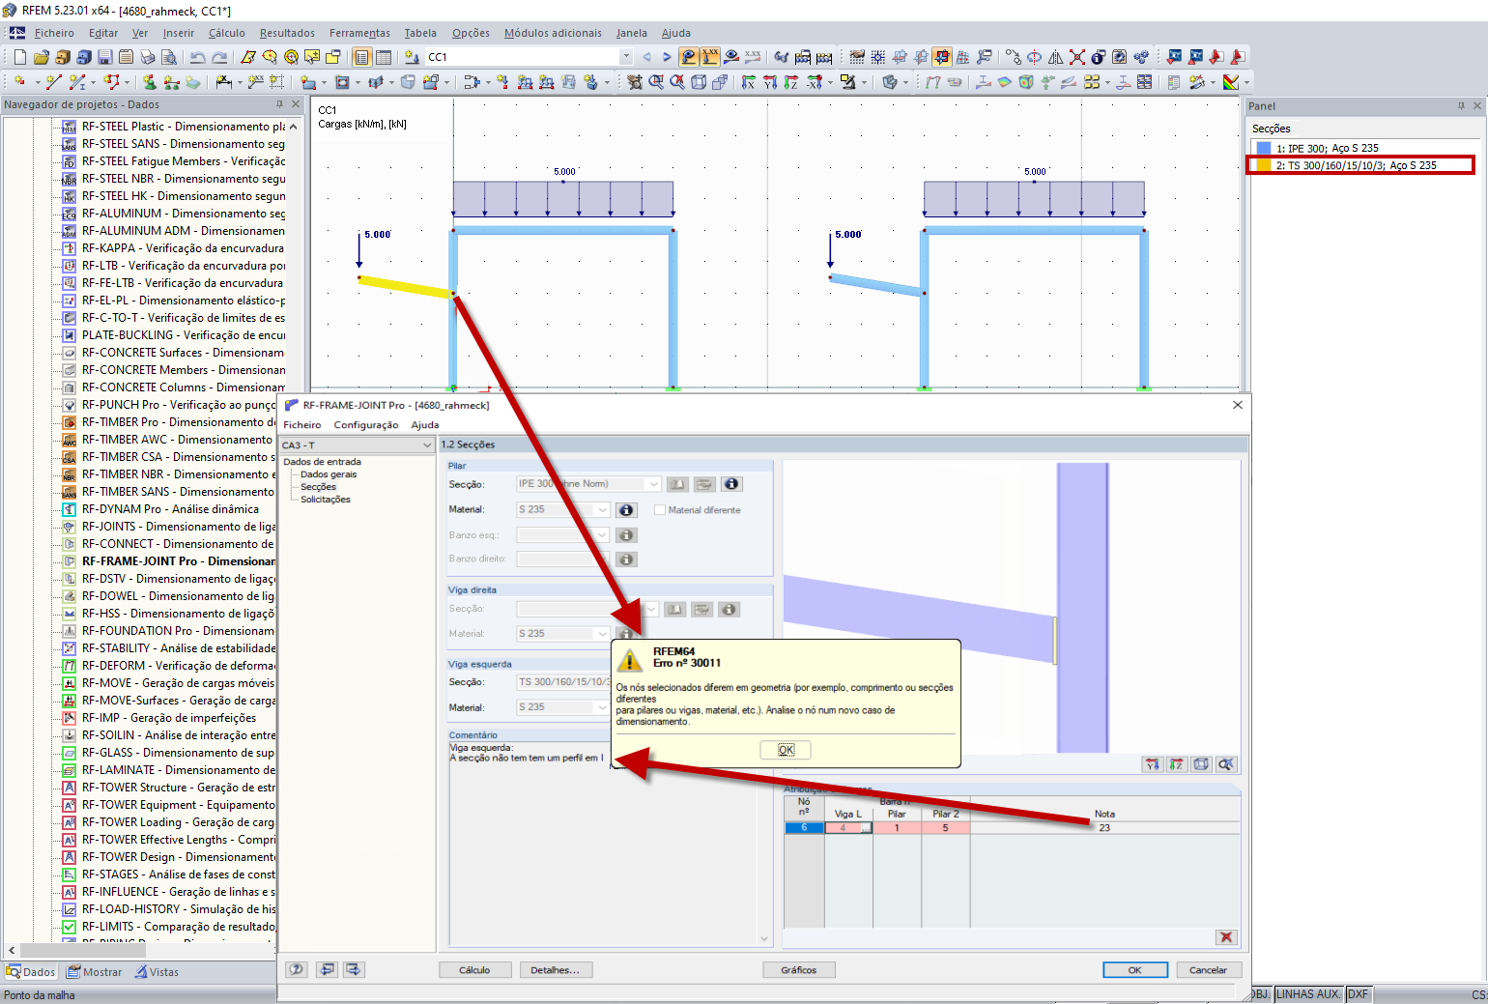Switch to Mostrar navigator tab
The height and width of the screenshot is (1004, 1488).
coord(95,972)
